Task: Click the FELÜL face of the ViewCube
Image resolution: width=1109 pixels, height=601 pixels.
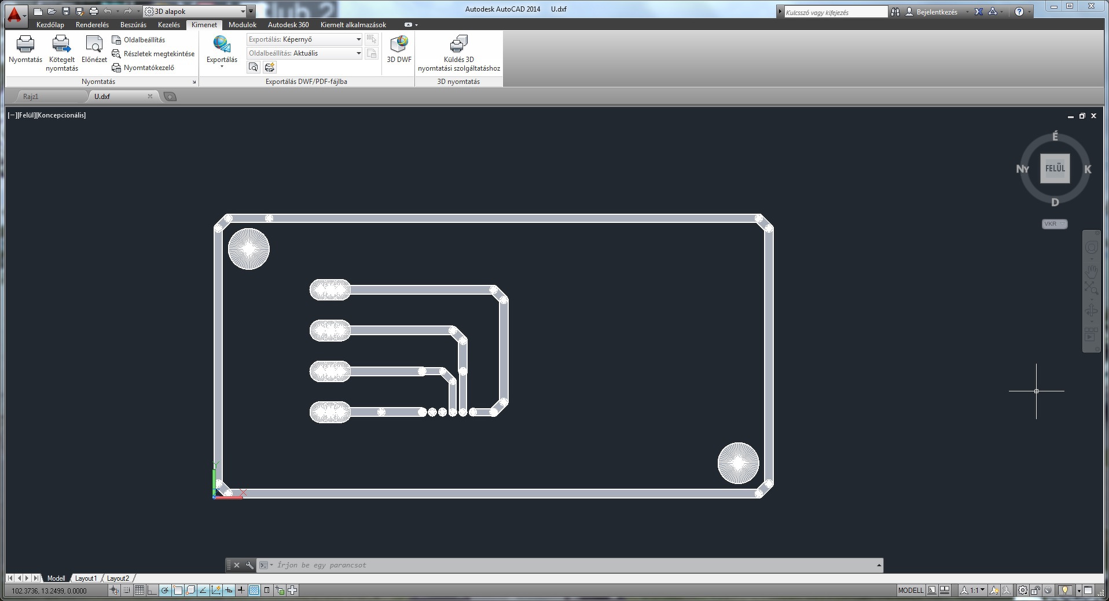Action: (1055, 168)
